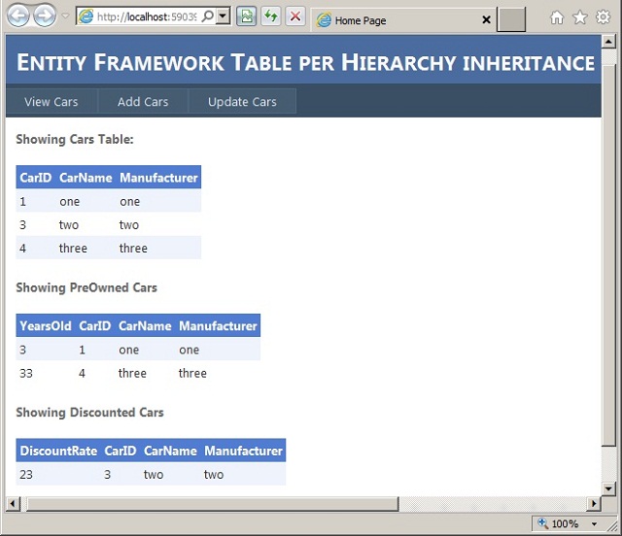Open the View Cars menu item
The height and width of the screenshot is (536, 622).
point(52,102)
